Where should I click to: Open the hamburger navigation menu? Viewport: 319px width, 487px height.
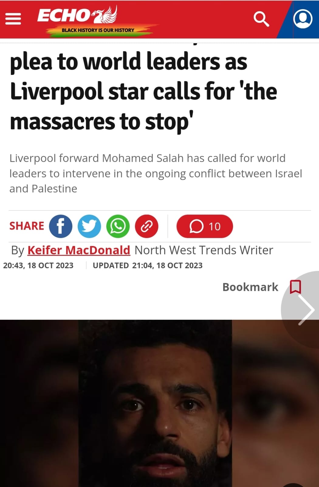coord(13,19)
